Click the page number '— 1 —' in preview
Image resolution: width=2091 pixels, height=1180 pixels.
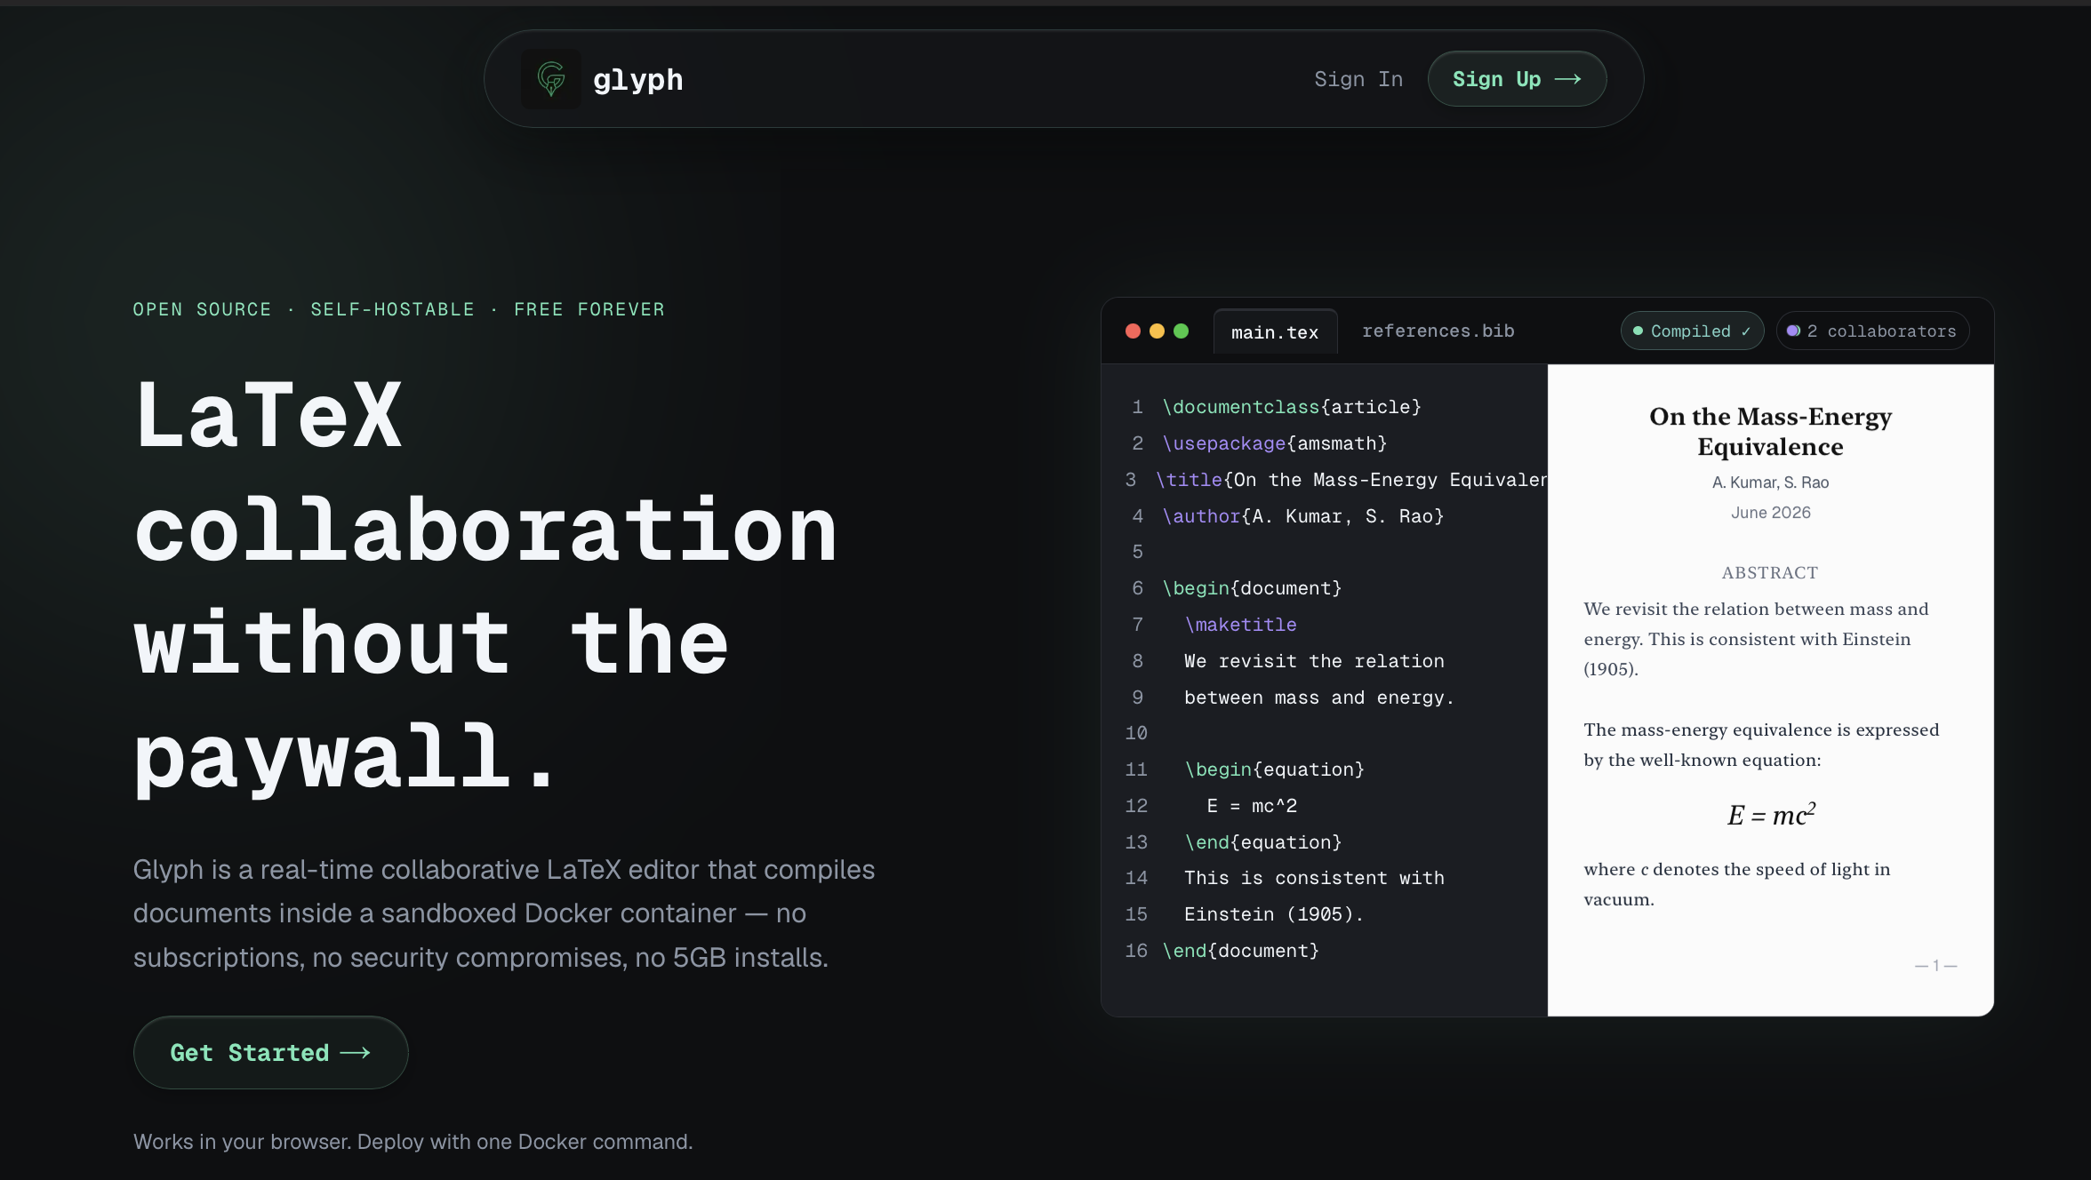(x=1935, y=966)
